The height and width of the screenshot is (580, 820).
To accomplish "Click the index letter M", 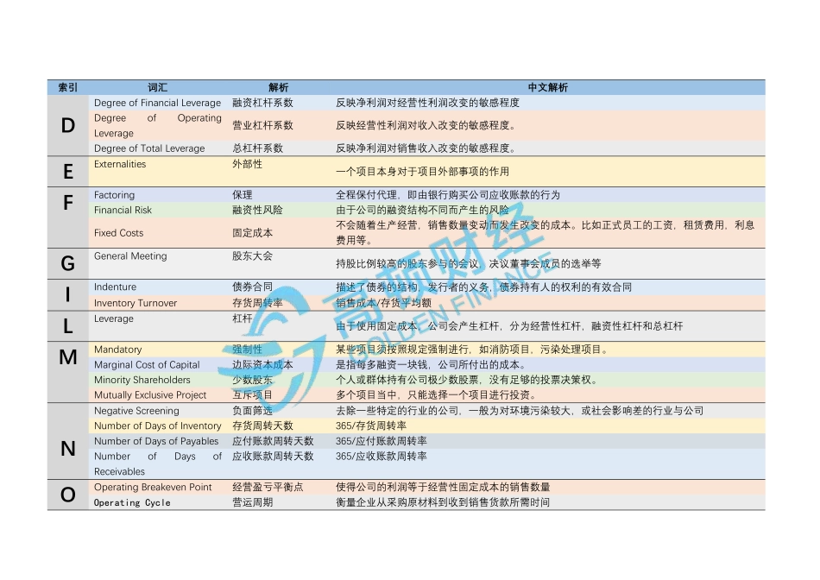I will (x=68, y=357).
